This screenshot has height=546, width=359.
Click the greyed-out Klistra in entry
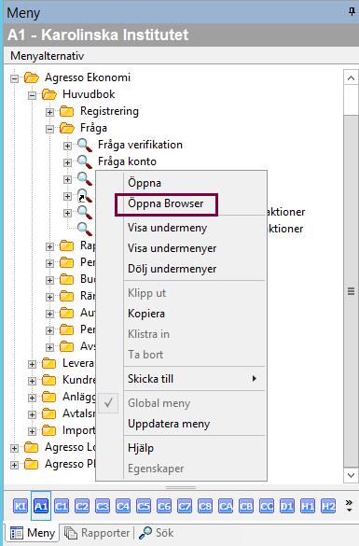coord(148,334)
